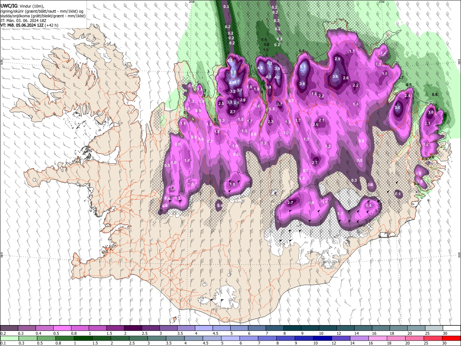The height and width of the screenshot is (346, 461).
Task: Select the violet 12 swatch, lower legend row
Action: (x=340, y=338)
